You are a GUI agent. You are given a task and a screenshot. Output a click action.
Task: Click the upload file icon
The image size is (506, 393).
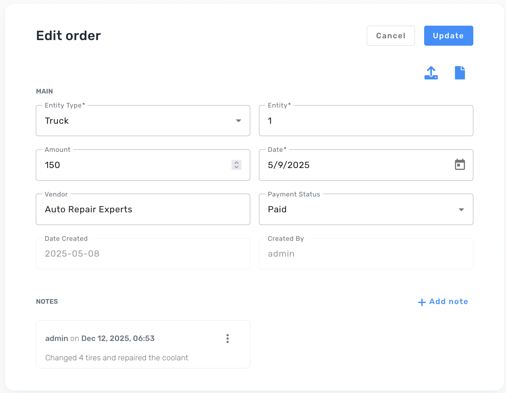[431, 73]
